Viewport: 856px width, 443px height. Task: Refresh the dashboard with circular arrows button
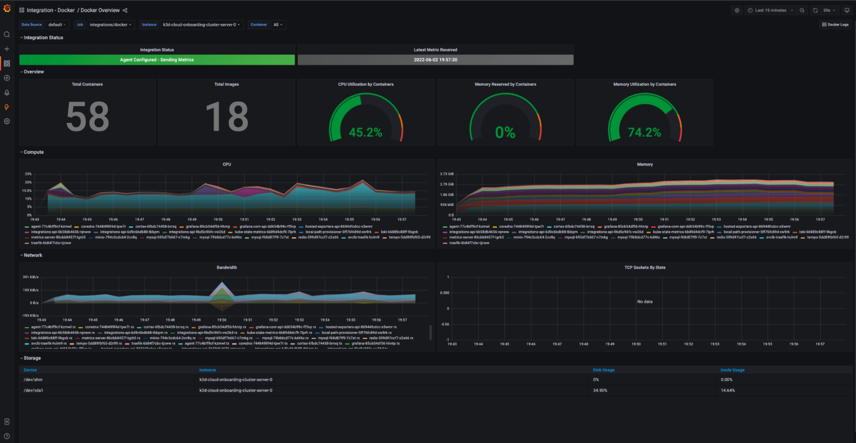point(815,10)
